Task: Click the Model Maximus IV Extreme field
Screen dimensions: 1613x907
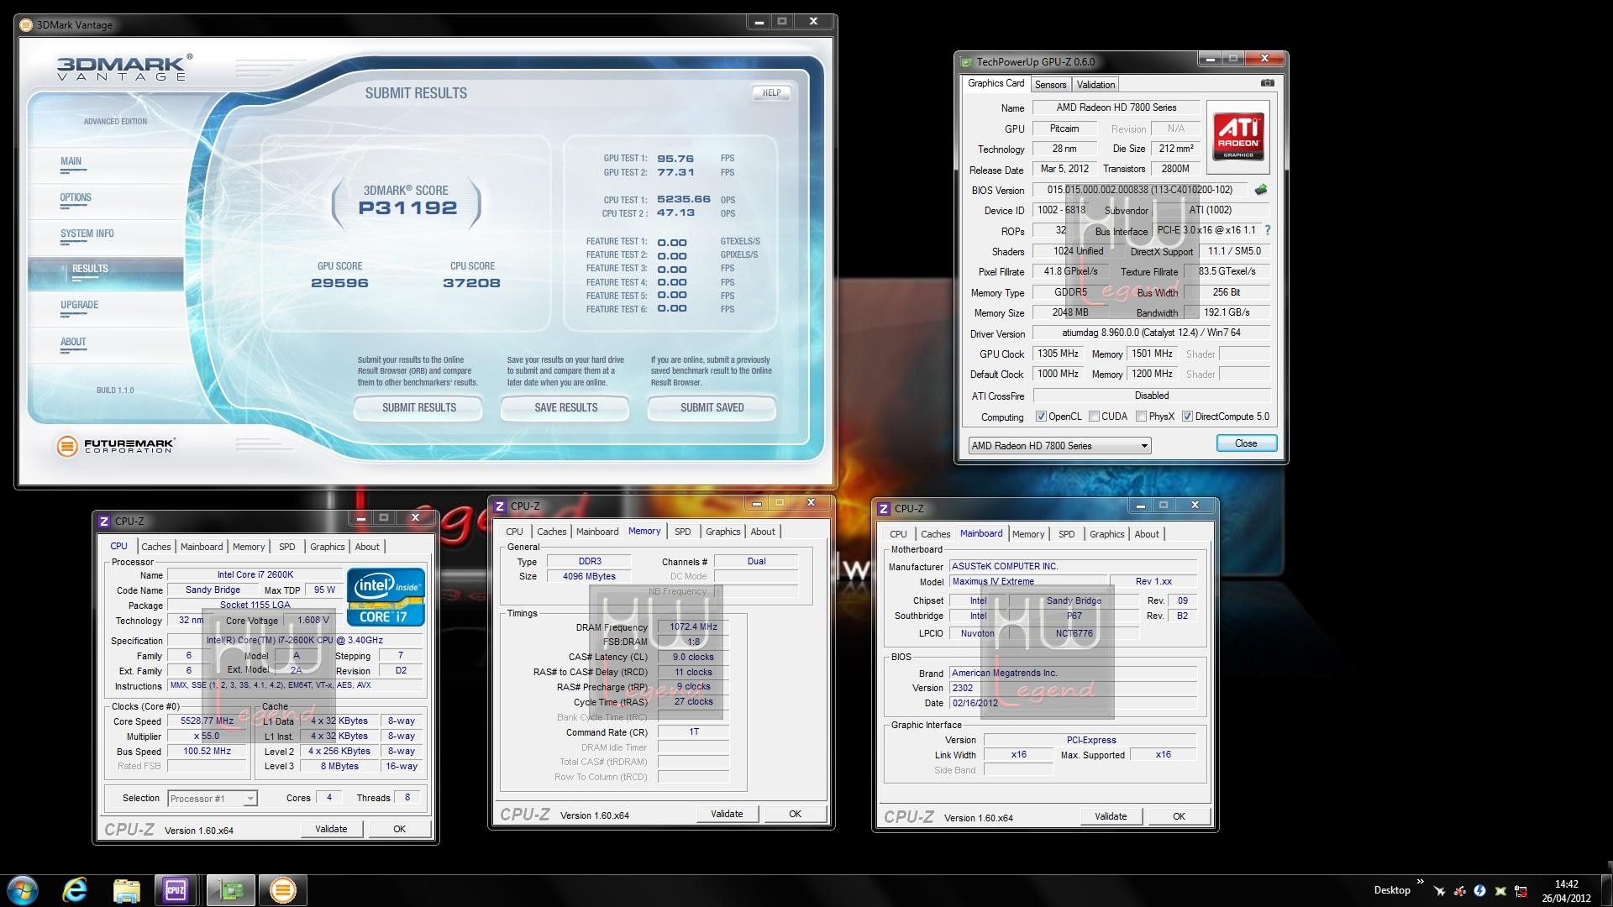Action: [x=1027, y=581]
